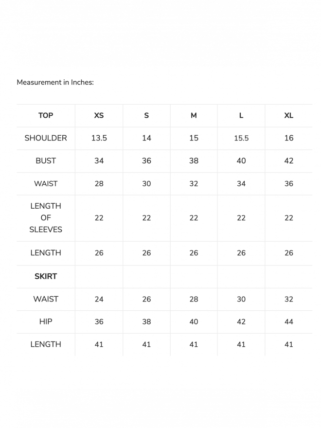Viewport: 321px width, 428px height.
Task: Click the XS skirt waist value 24
Action: 99,299
